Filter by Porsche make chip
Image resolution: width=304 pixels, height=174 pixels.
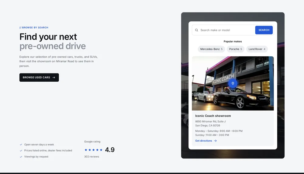[236, 49]
